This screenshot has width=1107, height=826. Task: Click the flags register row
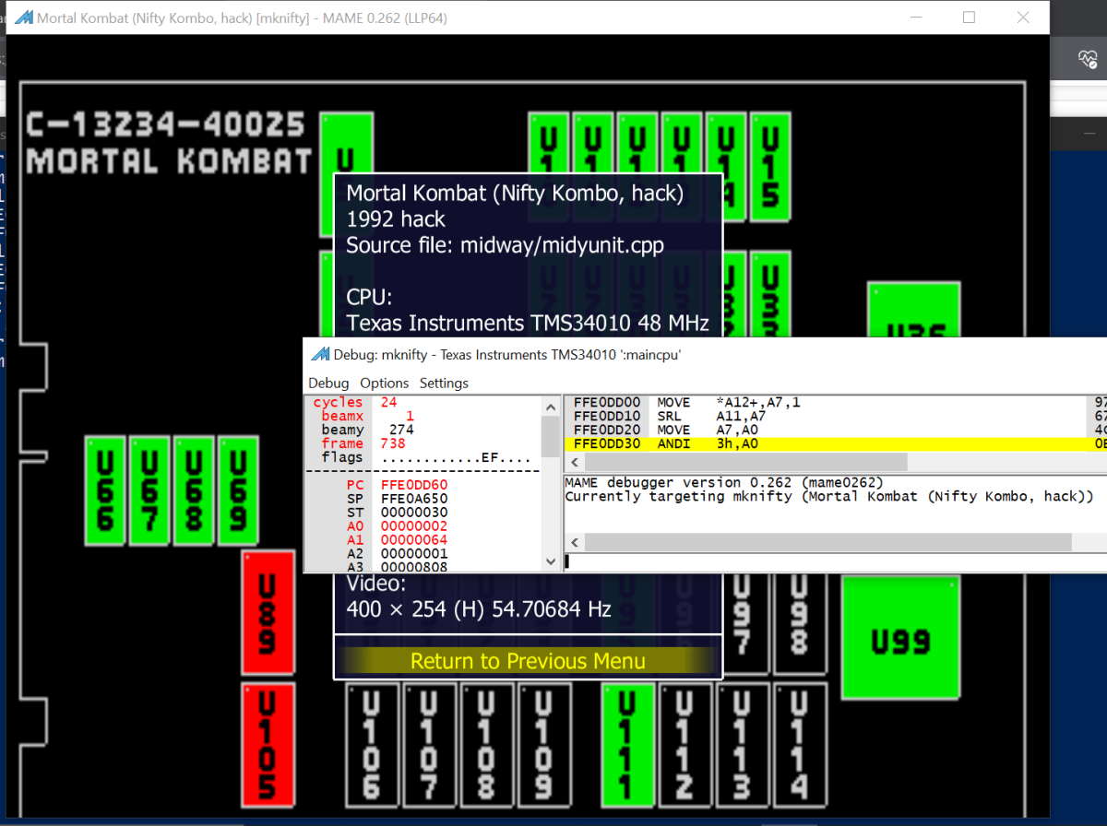pyautogui.click(x=423, y=458)
